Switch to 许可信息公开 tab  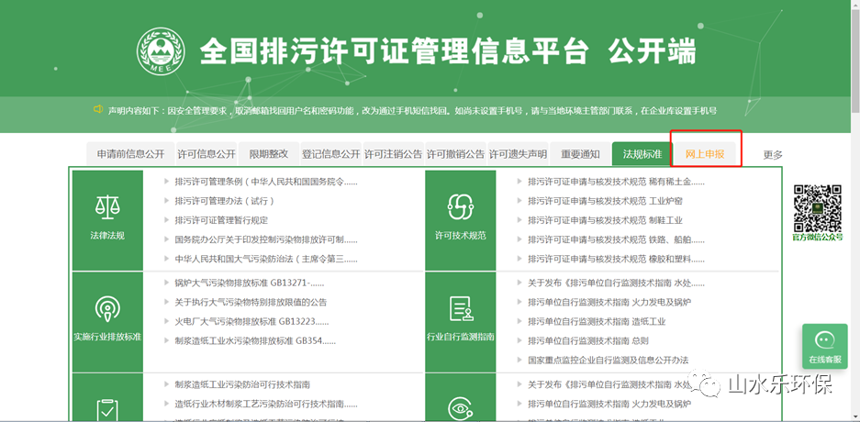[207, 154]
